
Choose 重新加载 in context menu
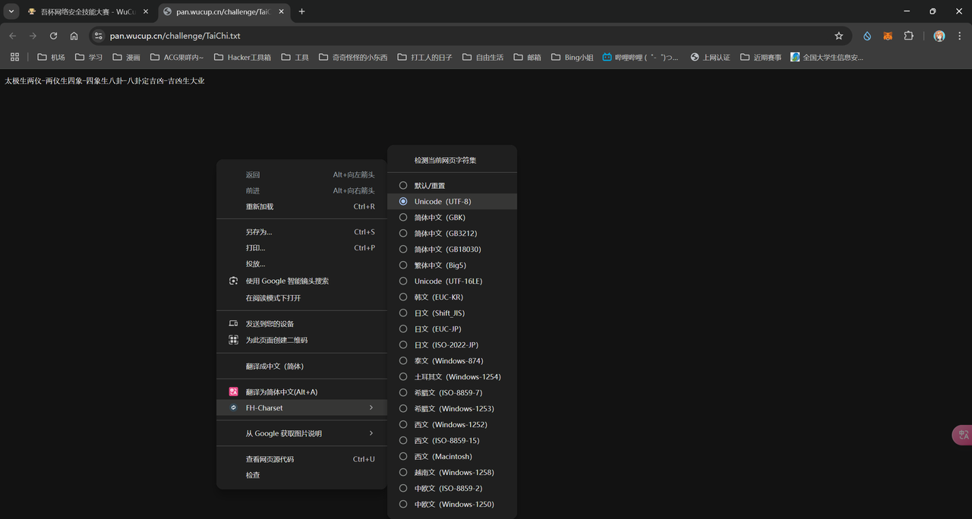301,206
